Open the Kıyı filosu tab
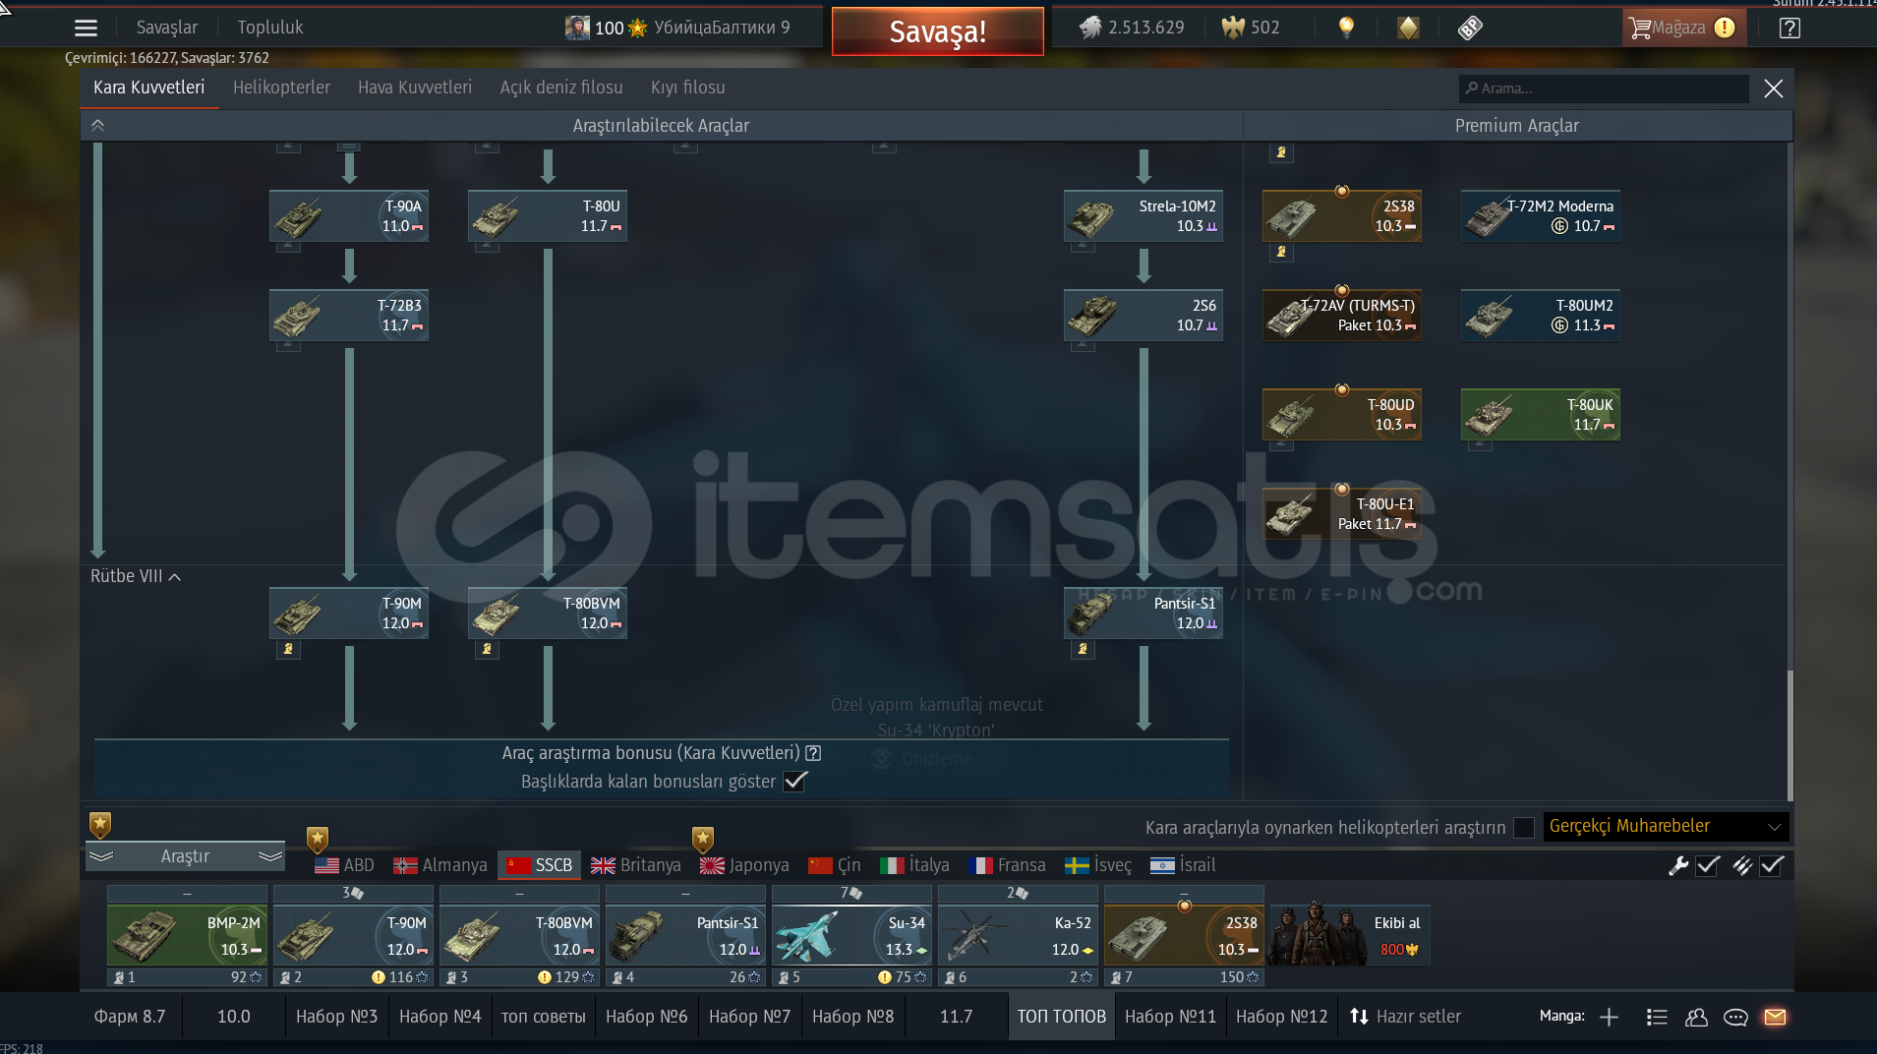1877x1054 pixels. (x=688, y=88)
